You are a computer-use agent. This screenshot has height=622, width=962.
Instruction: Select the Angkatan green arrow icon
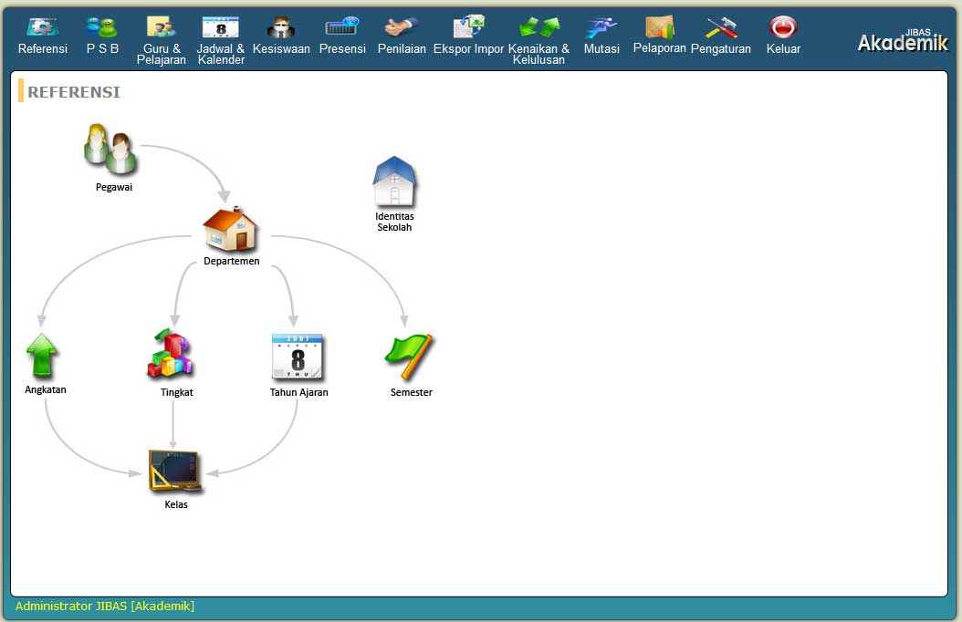pyautogui.click(x=42, y=356)
